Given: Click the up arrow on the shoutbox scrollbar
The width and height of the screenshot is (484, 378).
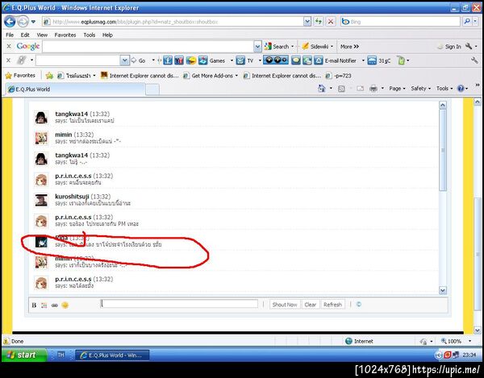Looking at the screenshot, I should pos(443,105).
